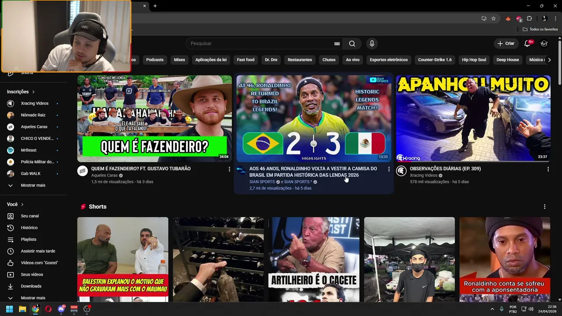Open volume control in system tray
The width and height of the screenshot is (562, 316).
[531, 309]
